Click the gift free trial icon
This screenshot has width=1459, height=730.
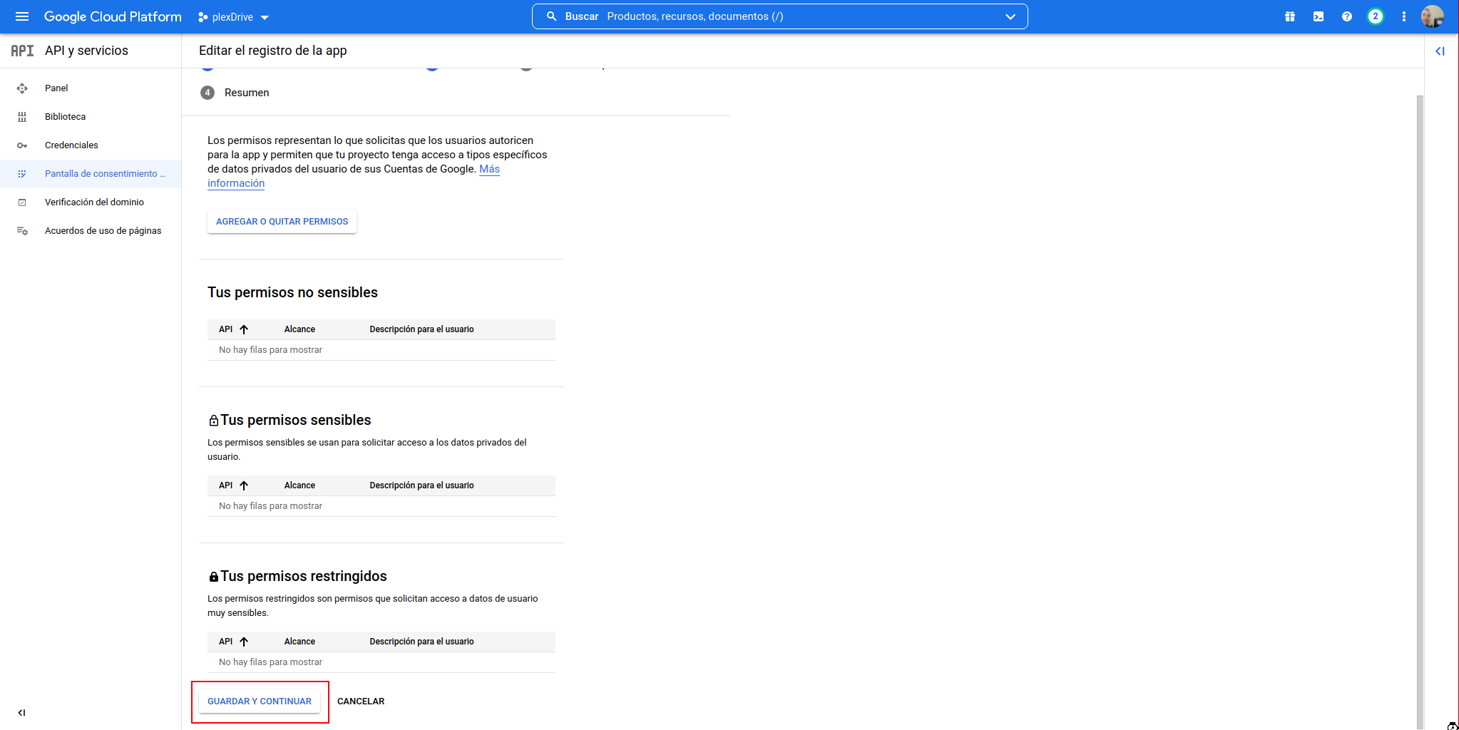point(1289,16)
